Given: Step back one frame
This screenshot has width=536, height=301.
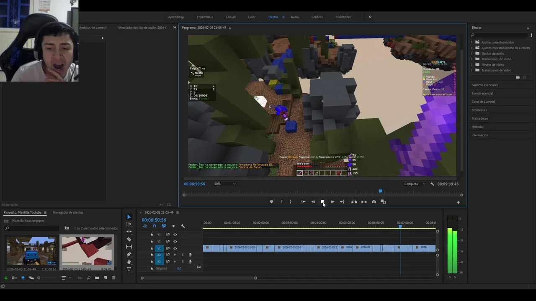Looking at the screenshot, I should click(313, 202).
